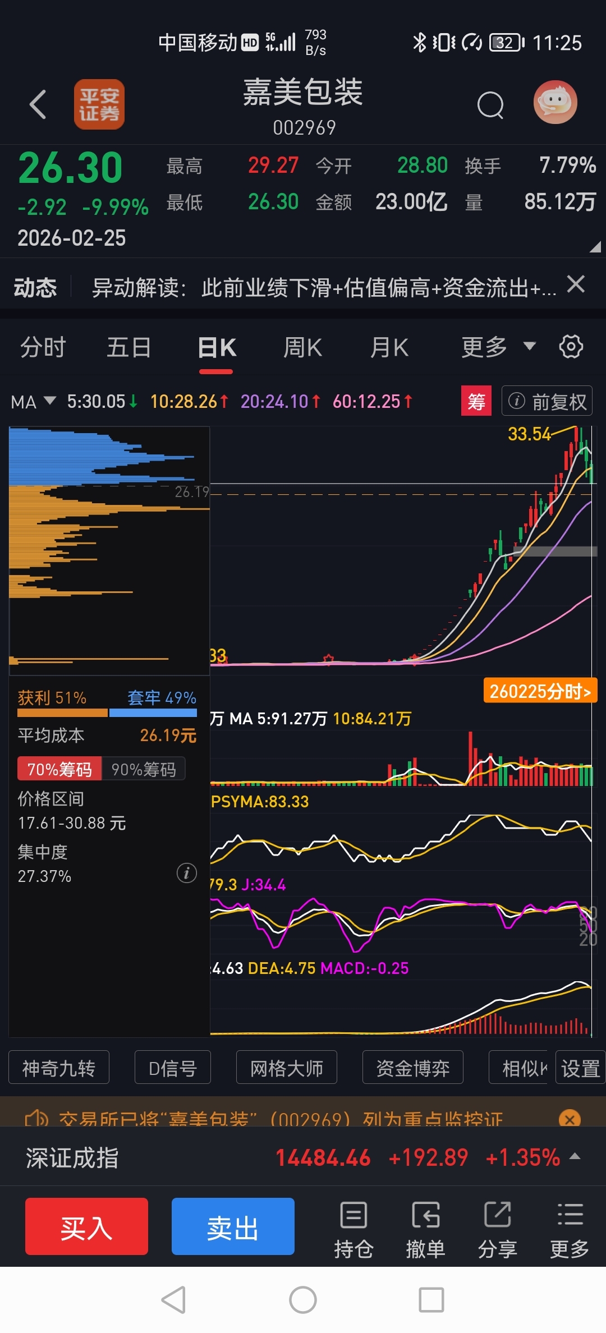Expand the 深证成指 index bar arrow
Viewport: 606px width, 1333px height.
pyautogui.click(x=575, y=1157)
